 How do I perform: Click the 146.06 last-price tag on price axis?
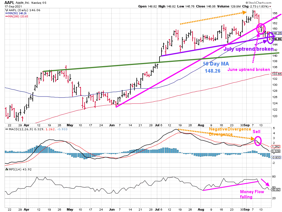point(277,39)
